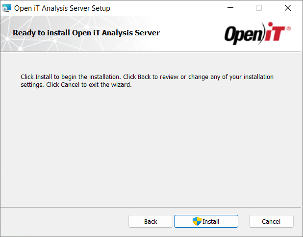Click the 'Click Install to begin' instruction text
Image resolution: width=303 pixels, height=237 pixels.
pyautogui.click(x=147, y=80)
